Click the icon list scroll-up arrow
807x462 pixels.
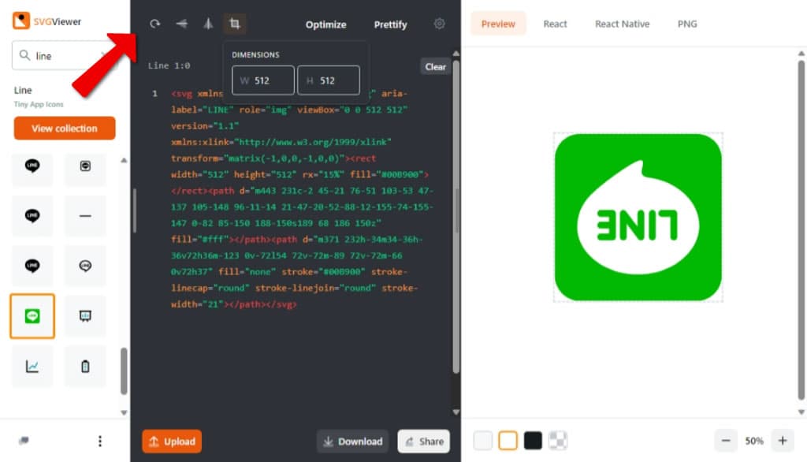pyautogui.click(x=124, y=160)
